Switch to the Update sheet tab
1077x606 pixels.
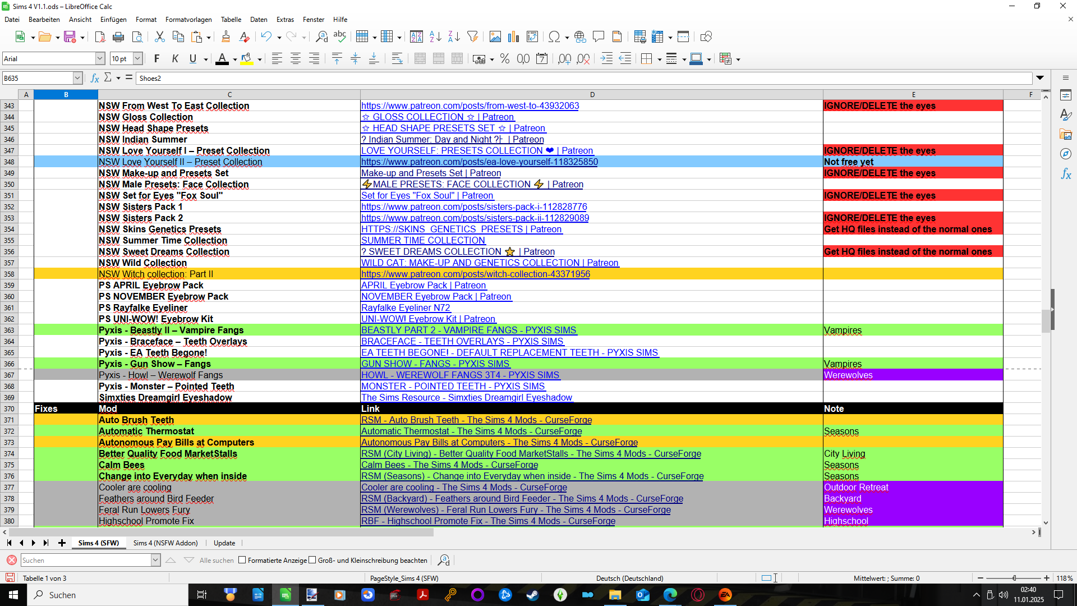tap(224, 543)
